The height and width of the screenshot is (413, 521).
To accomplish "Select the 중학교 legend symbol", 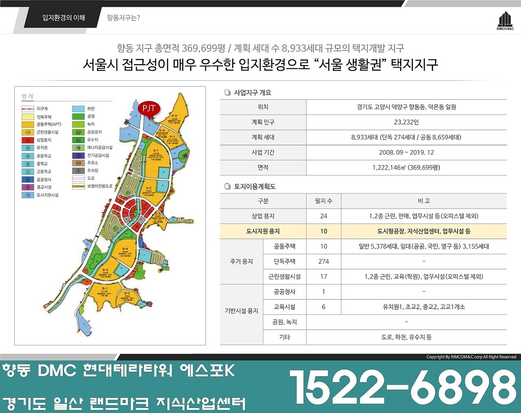I will click(x=28, y=164).
